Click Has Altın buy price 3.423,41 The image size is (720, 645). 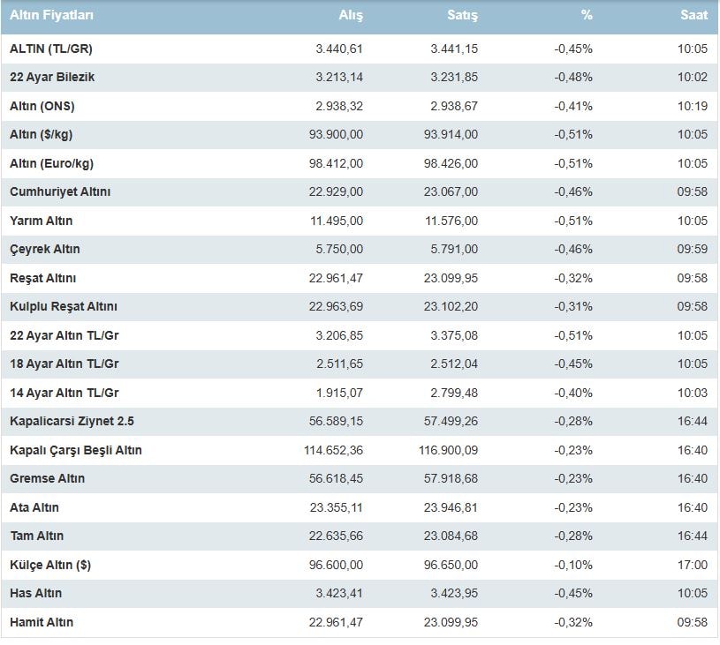pos(339,593)
